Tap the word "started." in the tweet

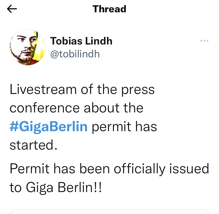tap(33, 145)
